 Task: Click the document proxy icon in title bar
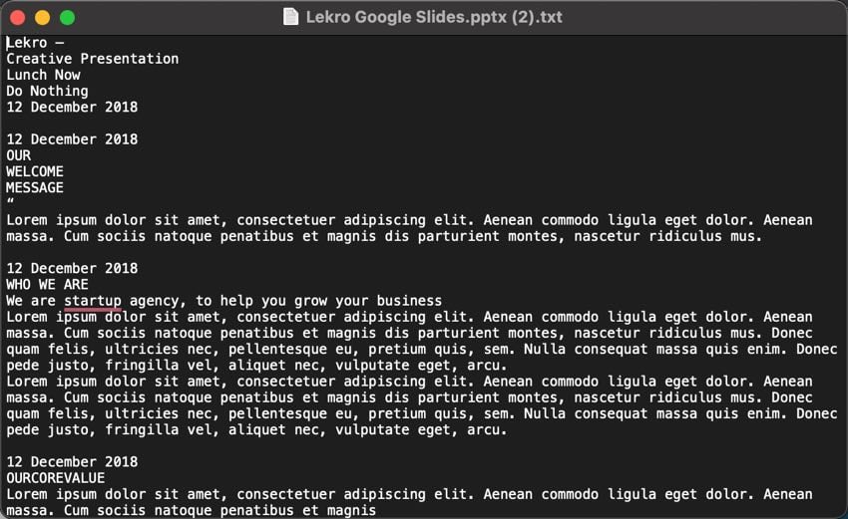[291, 16]
